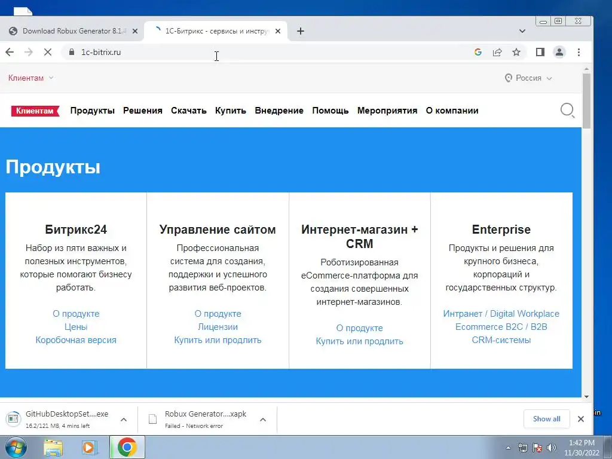This screenshot has height=459, width=612.
Task: Open a new tab with plus button
Action: click(301, 31)
